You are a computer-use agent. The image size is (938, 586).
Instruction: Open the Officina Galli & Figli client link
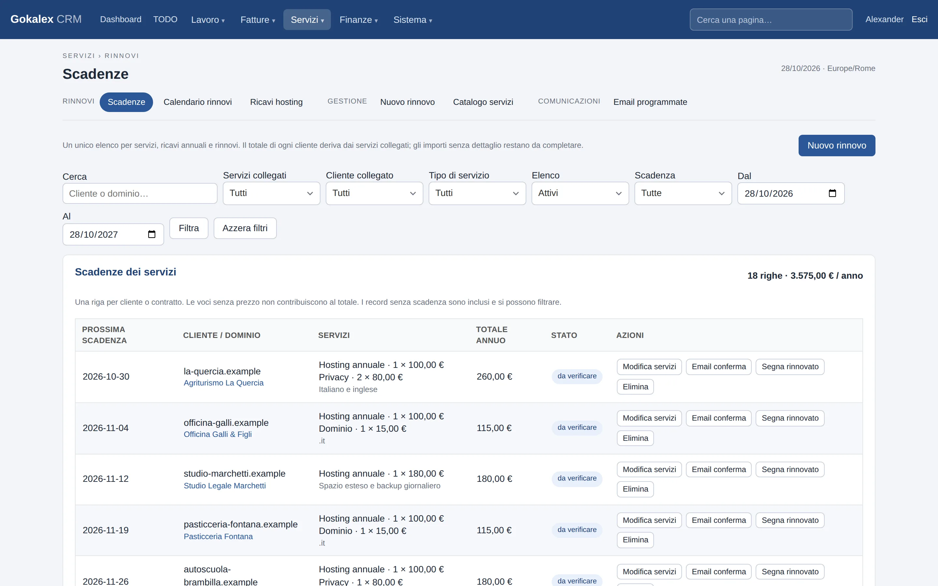218,434
